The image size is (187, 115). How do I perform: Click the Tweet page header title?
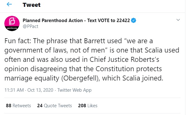(32, 5)
